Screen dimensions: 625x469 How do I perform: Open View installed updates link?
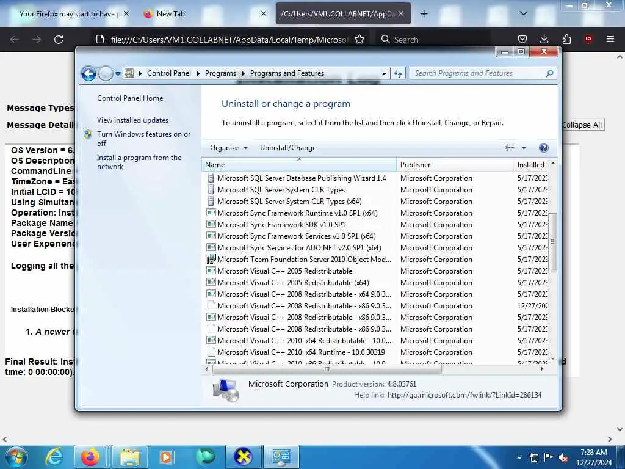(x=132, y=120)
